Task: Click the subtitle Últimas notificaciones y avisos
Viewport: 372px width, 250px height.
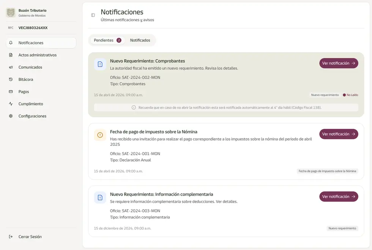Action: tap(128, 20)
